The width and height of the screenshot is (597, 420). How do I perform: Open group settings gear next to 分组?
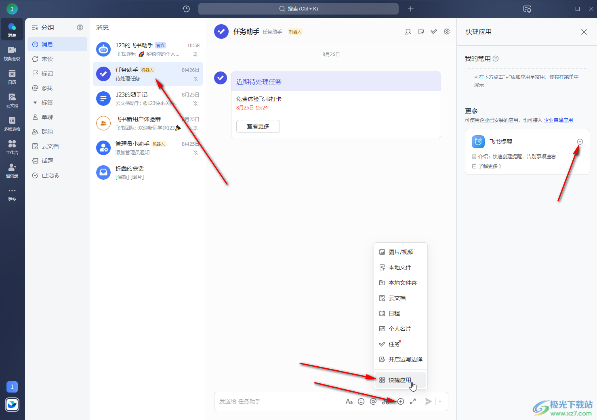click(80, 27)
